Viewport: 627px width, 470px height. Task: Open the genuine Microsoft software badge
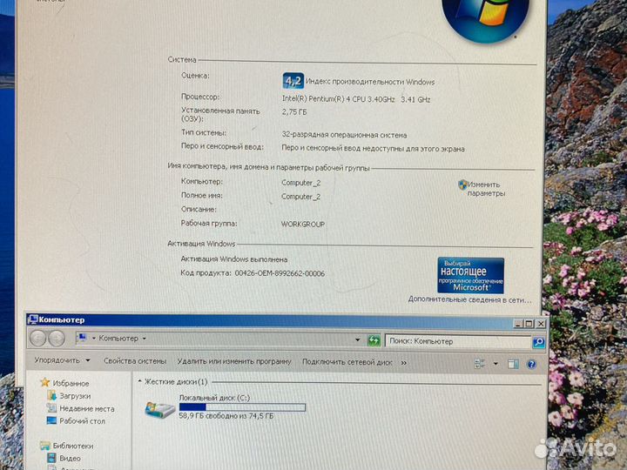470,275
